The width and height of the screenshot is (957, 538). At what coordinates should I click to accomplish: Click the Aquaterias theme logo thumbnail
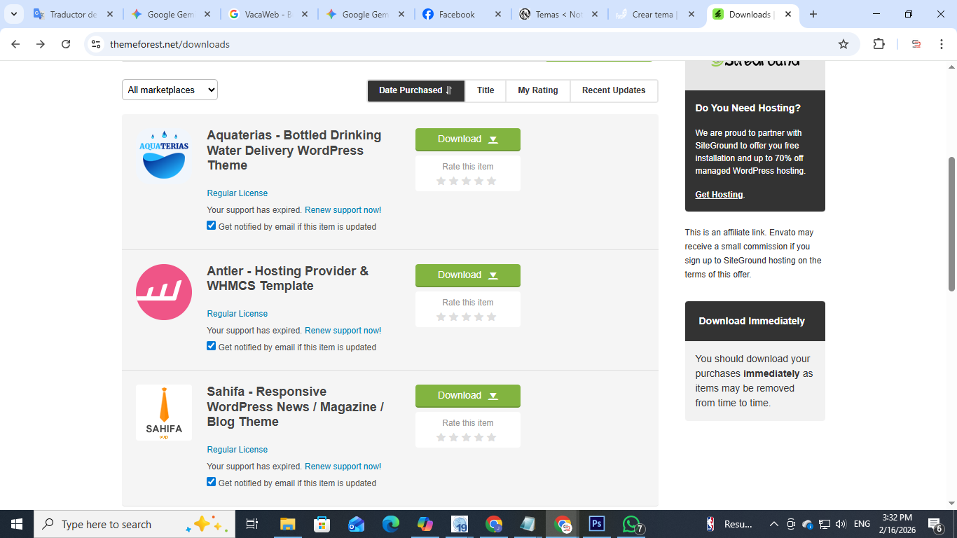164,156
